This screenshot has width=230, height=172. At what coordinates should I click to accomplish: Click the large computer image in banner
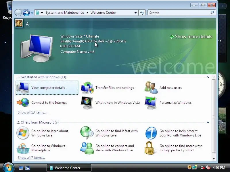[37, 48]
